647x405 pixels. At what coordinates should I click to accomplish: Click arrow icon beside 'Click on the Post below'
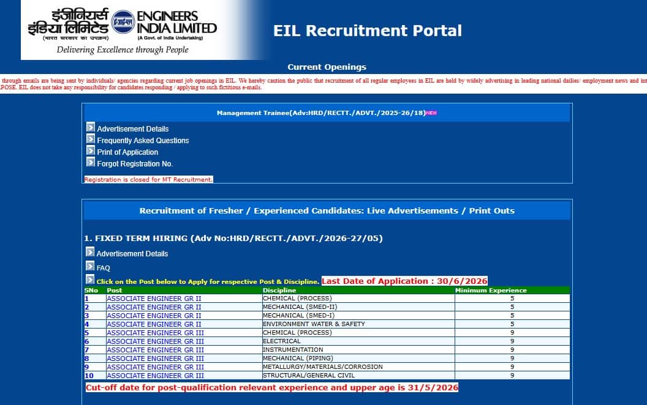[90, 279]
